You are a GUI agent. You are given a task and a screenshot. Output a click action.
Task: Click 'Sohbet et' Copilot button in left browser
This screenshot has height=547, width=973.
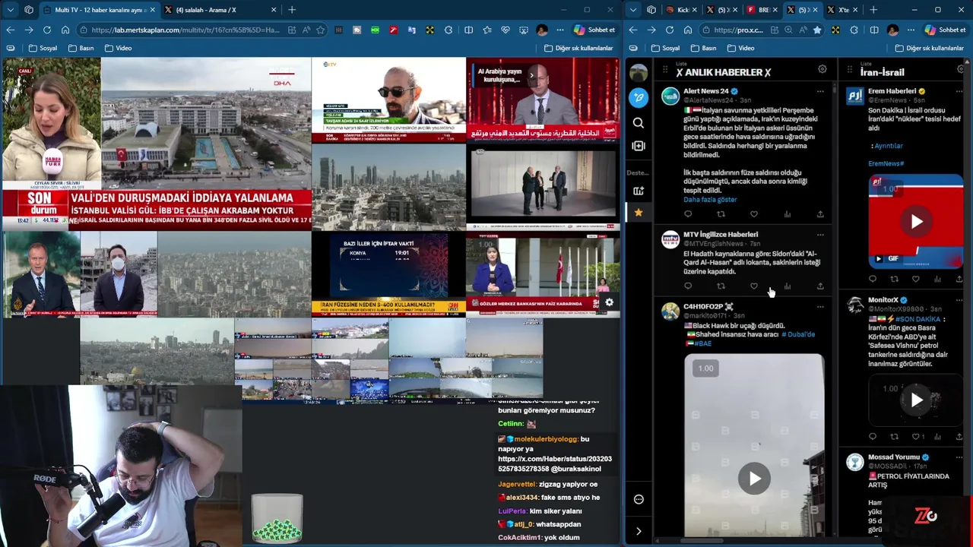[x=594, y=30]
